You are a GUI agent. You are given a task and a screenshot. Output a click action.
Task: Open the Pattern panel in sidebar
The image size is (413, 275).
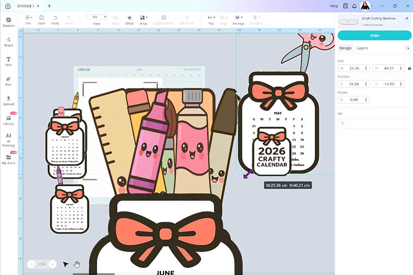(x=8, y=22)
